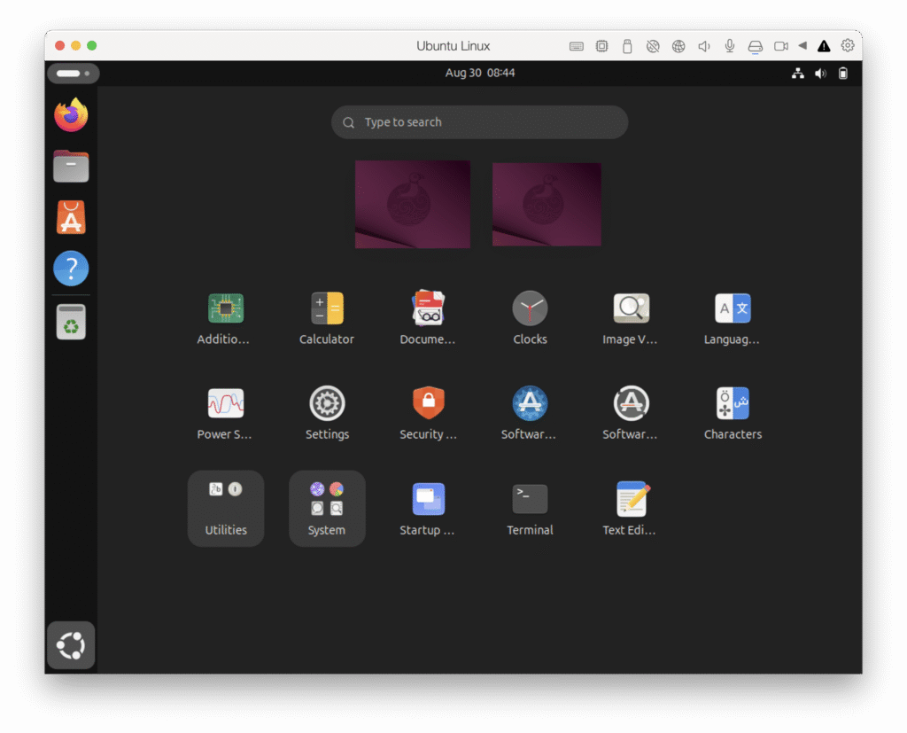The image size is (907, 733).
Task: Select the second workspace thumbnail
Action: point(547,205)
